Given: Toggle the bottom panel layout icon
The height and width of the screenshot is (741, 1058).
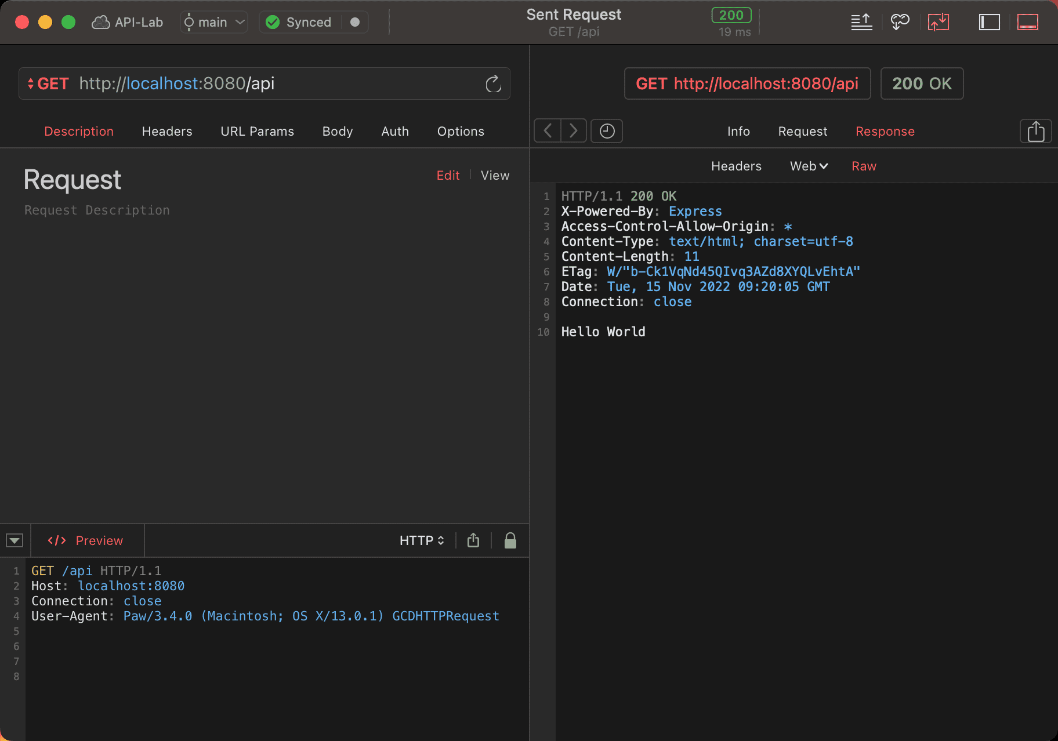Looking at the screenshot, I should tap(1027, 22).
